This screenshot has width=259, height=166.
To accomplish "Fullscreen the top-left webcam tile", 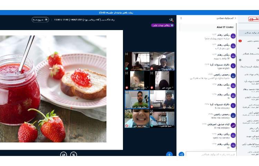I will click(127, 54).
